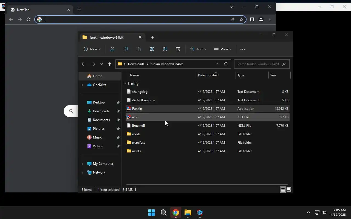Screen dimensions: 351x219
Task: Expand OneDrive in navigation pane
Action: (82, 85)
